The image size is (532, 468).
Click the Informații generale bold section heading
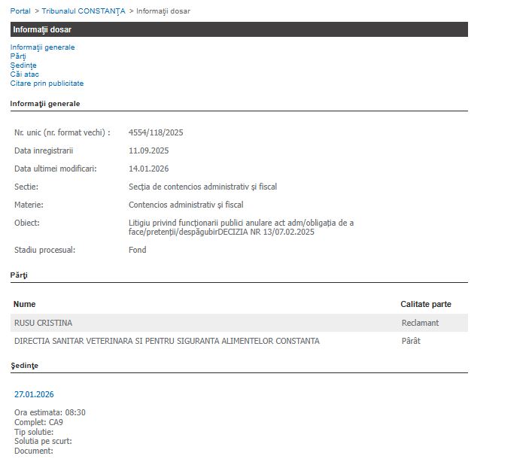pyautogui.click(x=45, y=104)
